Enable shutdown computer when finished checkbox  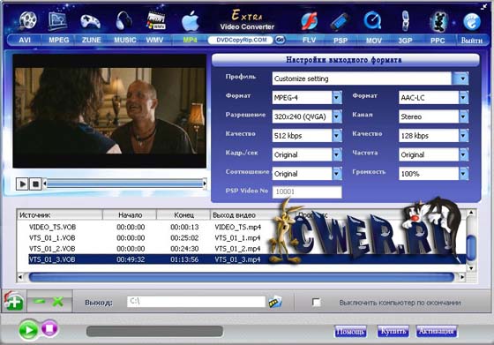316,302
